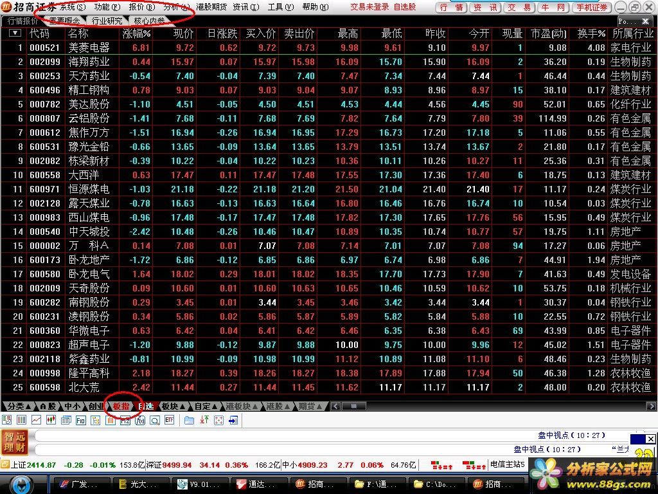
Task: Expand the 期货▲ tab menu
Action: (310, 407)
